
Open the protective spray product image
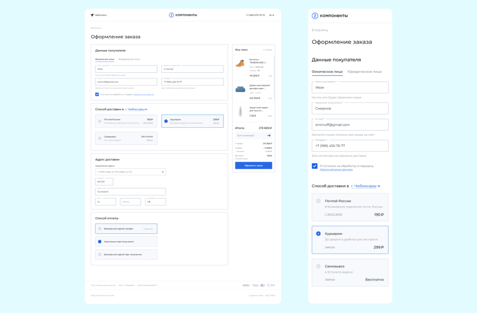240,111
